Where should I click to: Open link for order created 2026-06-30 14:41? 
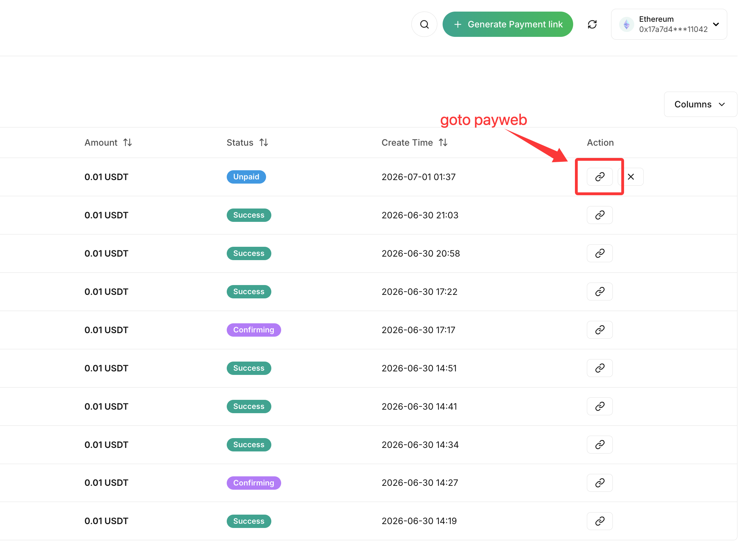[599, 406]
